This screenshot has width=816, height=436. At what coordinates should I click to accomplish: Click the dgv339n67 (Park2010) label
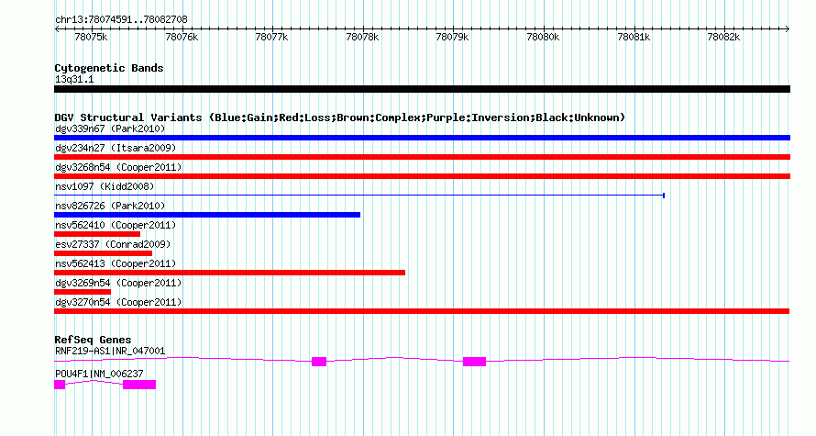click(x=110, y=129)
